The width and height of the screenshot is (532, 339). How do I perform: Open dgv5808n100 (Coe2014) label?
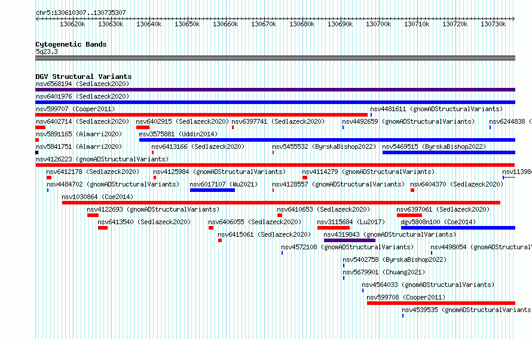click(x=438, y=222)
